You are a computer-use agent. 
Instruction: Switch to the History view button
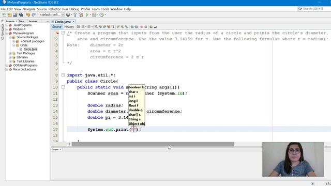[x=69, y=27]
